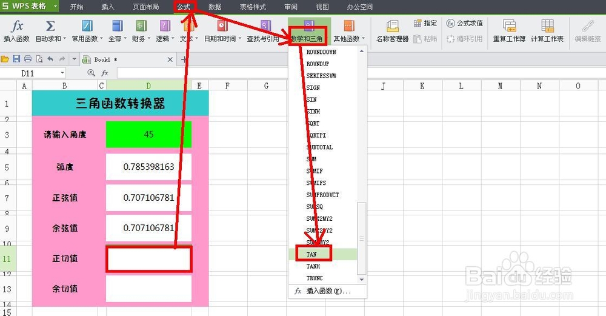Screen dimensions: 606x316
Task: Add a new document tab with plus
Action: click(x=184, y=59)
